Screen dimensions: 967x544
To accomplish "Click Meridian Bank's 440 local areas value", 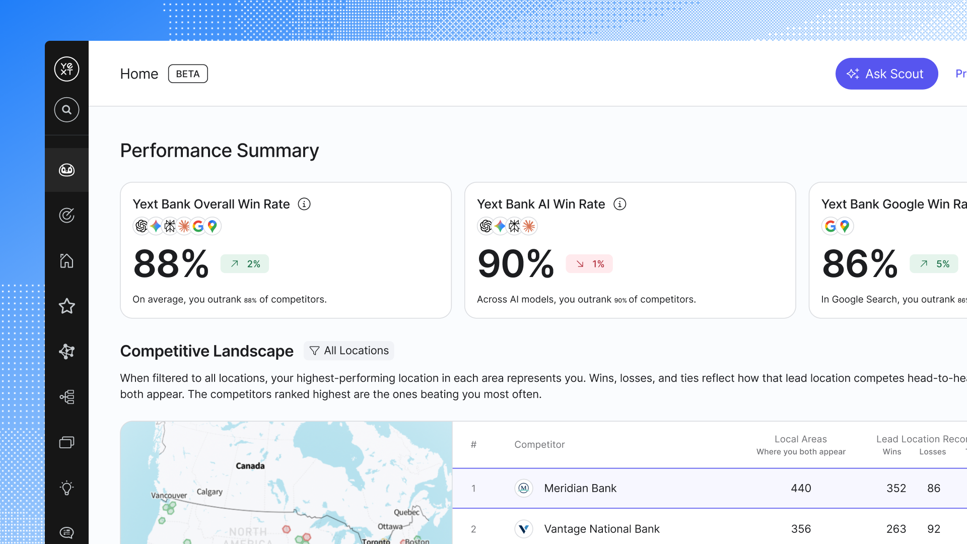I will (801, 488).
